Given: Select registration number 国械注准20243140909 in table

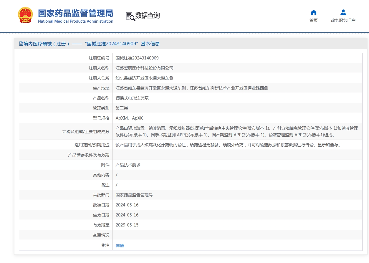Looking at the screenshot, I should 137,58.
